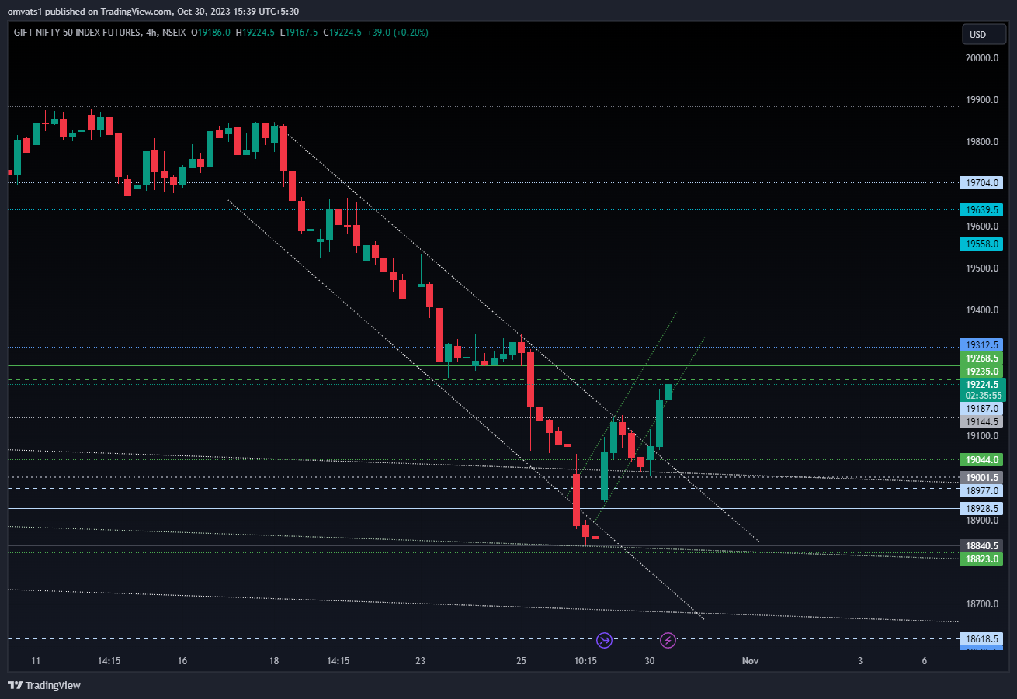Select the 19187.0 price label
Screen dimensions: 1017x699
pyautogui.click(x=981, y=408)
